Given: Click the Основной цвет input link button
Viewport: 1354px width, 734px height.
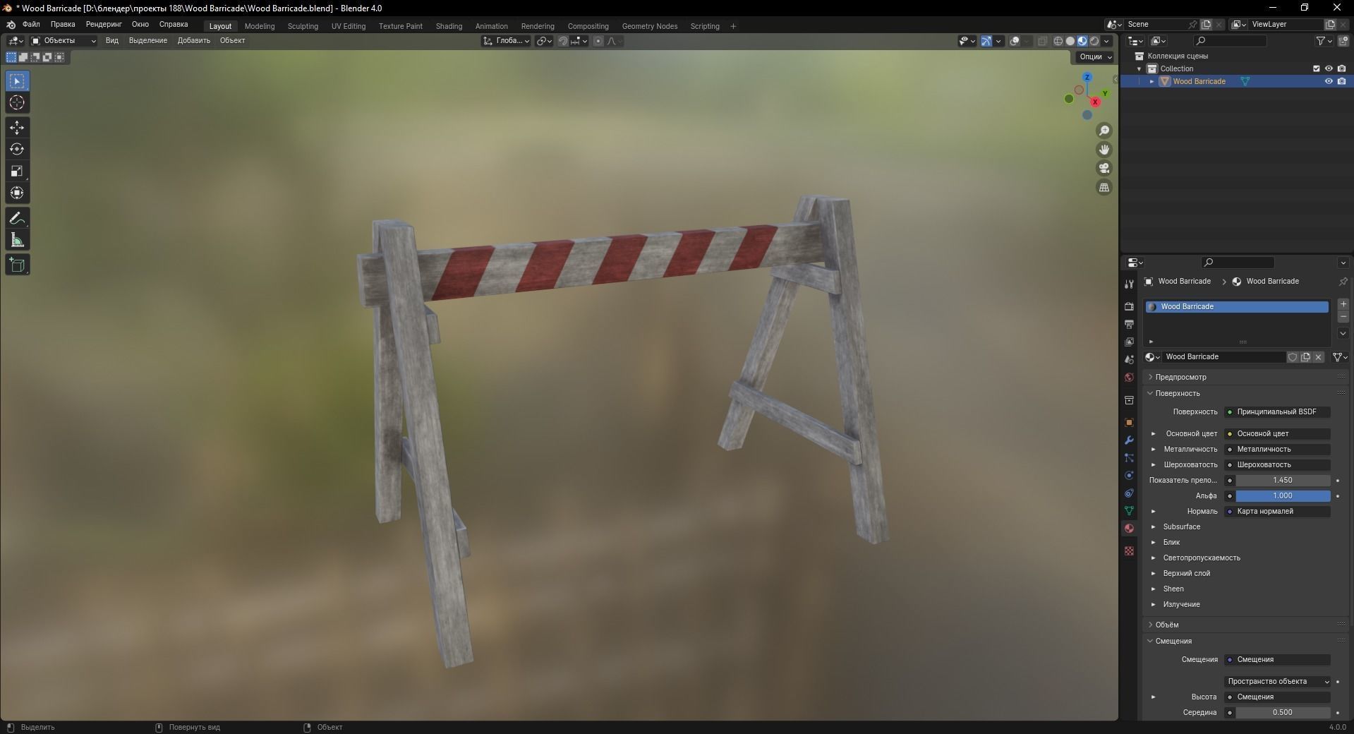Looking at the screenshot, I should [x=1278, y=433].
